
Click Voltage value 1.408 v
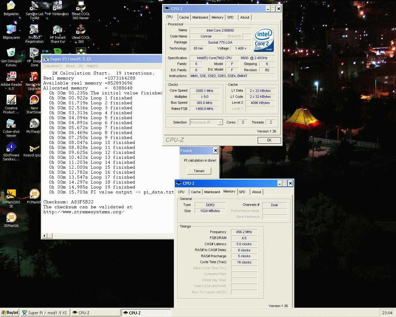pos(241,48)
